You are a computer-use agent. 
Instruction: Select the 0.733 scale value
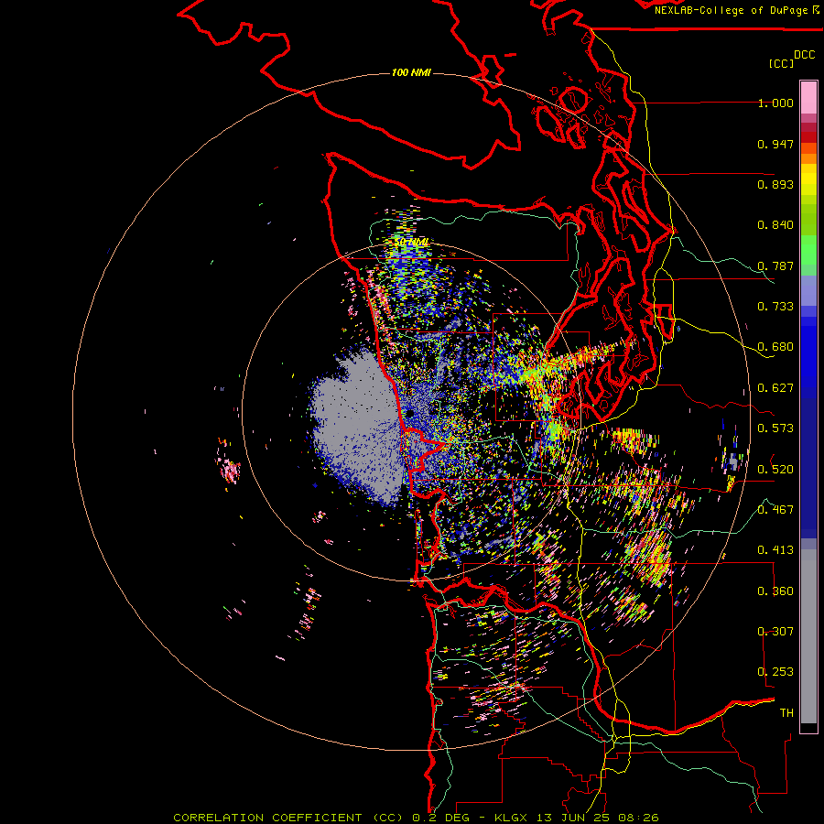click(775, 307)
